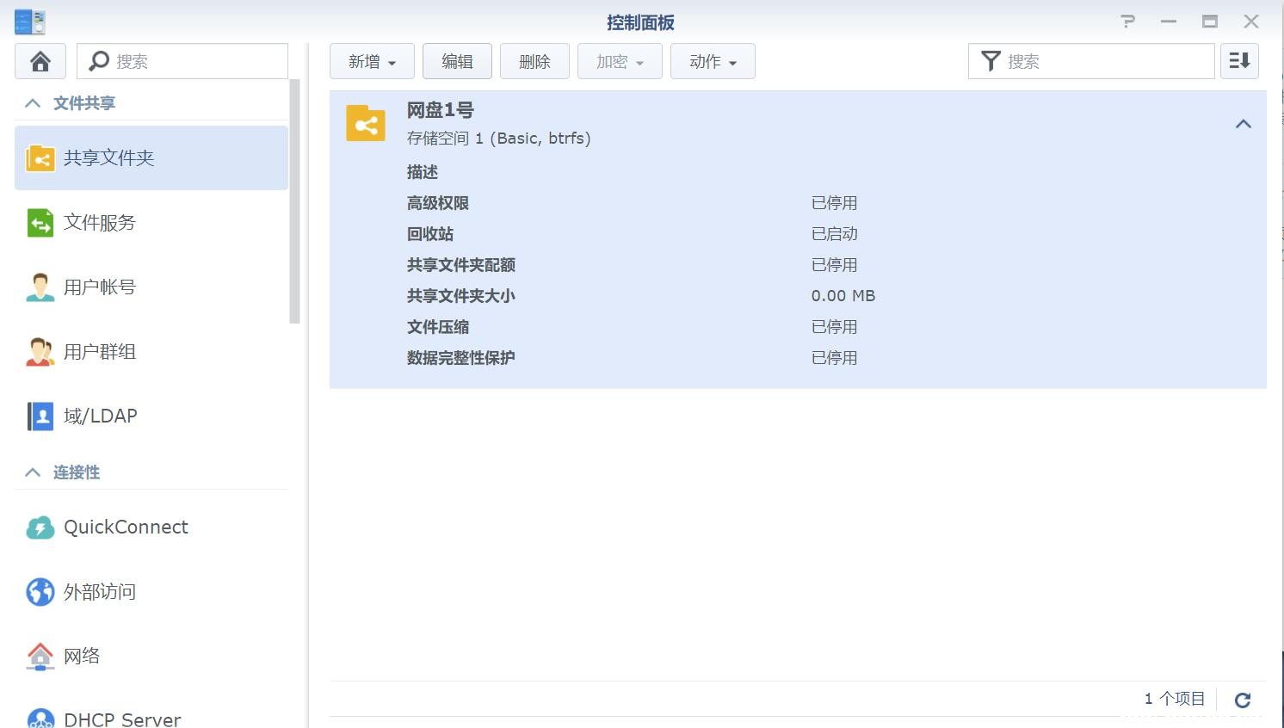Screen dimensions: 1284x728
Task: Click the sidebar vertical scrollbar
Action: click(294, 202)
